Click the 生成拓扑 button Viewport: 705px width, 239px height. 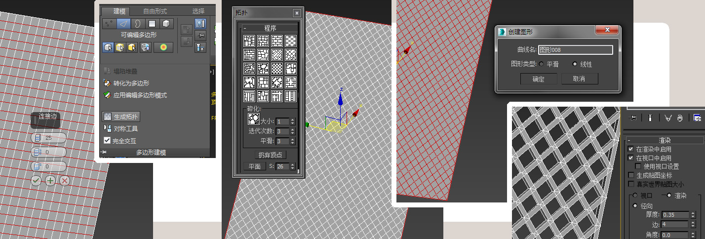point(121,117)
